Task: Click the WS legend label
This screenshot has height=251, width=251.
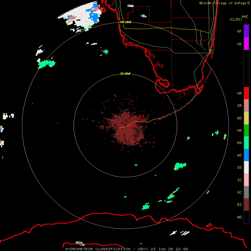Action: coord(239,155)
